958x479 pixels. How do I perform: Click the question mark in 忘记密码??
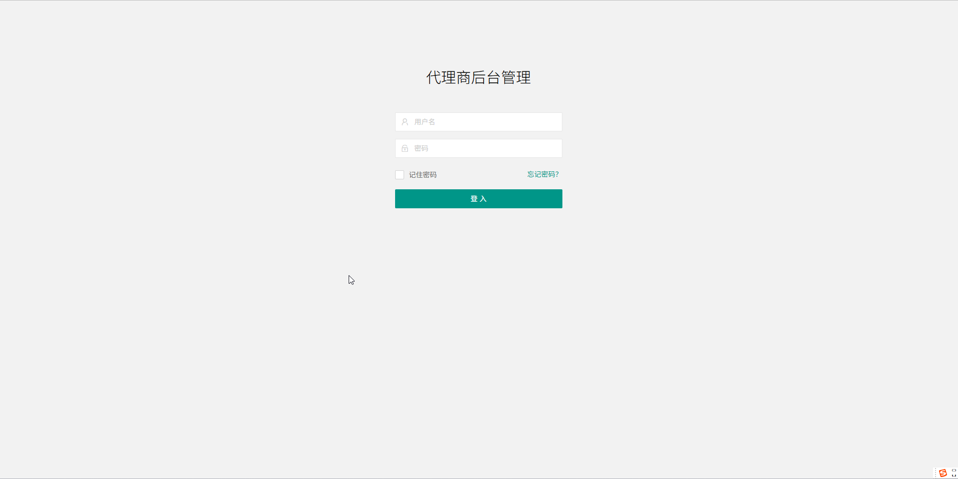(x=557, y=174)
